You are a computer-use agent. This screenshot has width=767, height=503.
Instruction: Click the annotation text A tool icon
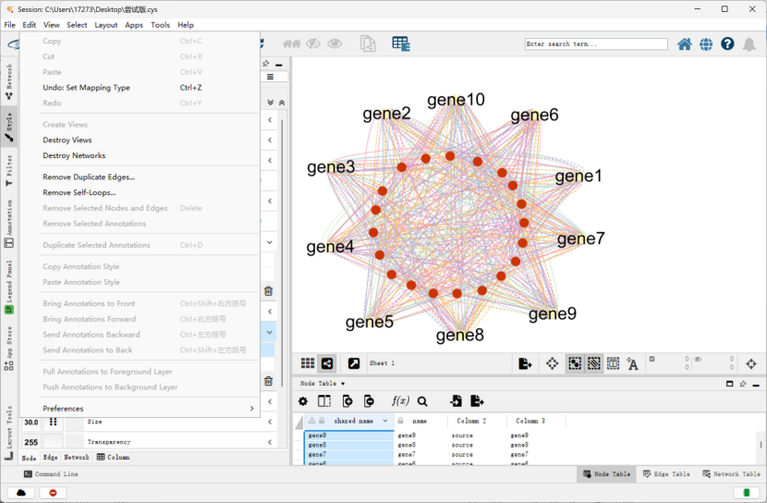pos(632,363)
